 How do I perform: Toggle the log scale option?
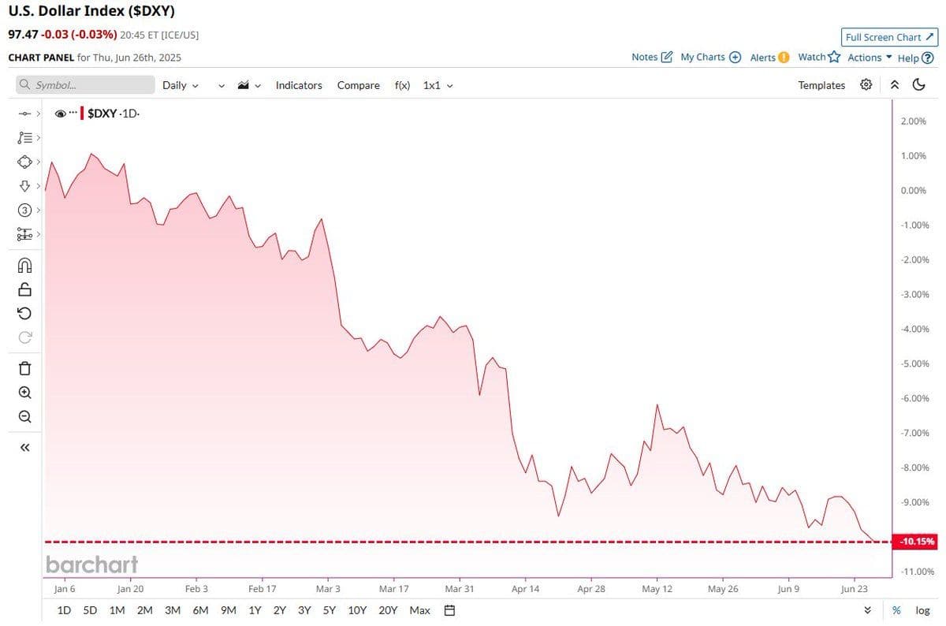[922, 610]
